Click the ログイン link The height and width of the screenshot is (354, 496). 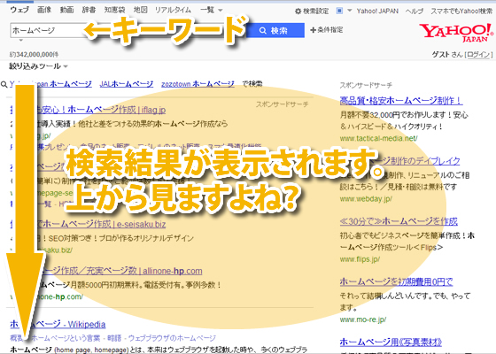click(x=478, y=55)
